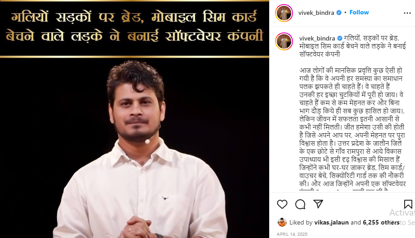Click the blue verified badge in caption
Viewport: 415px width, 238px height.
pyautogui.click(x=340, y=38)
